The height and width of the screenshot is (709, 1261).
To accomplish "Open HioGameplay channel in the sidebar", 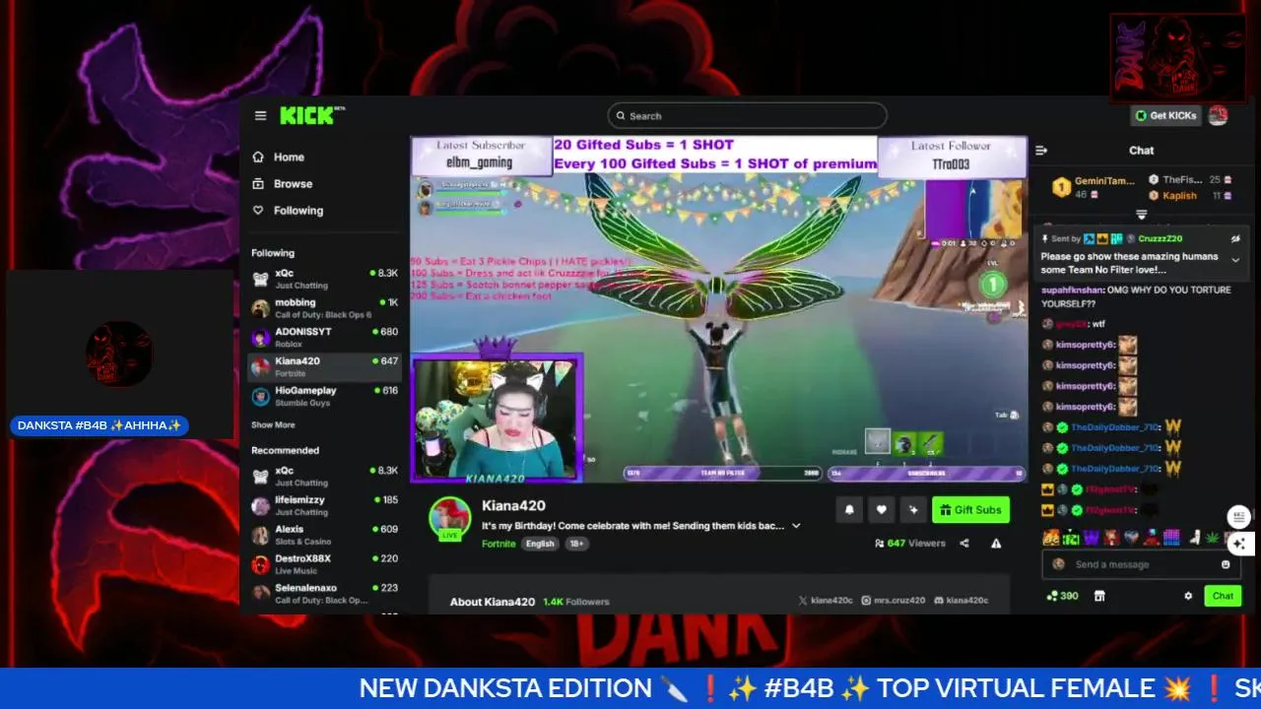I will tap(324, 396).
